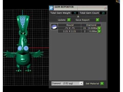Click the Total Gem Weight value .11
The height and width of the screenshot is (92, 123).
[x=75, y=13]
